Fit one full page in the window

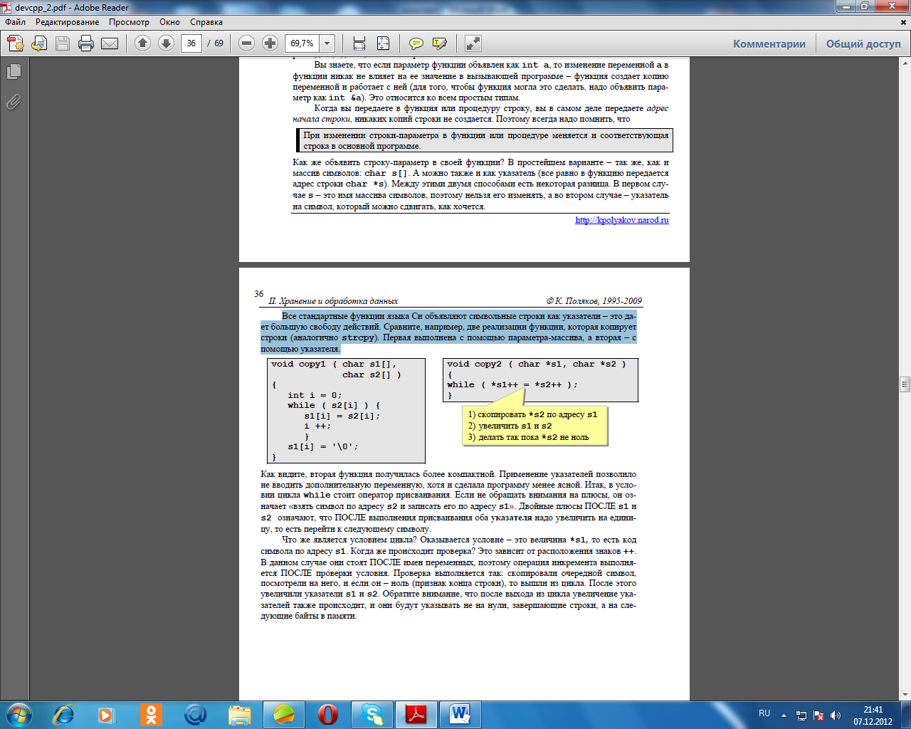383,43
